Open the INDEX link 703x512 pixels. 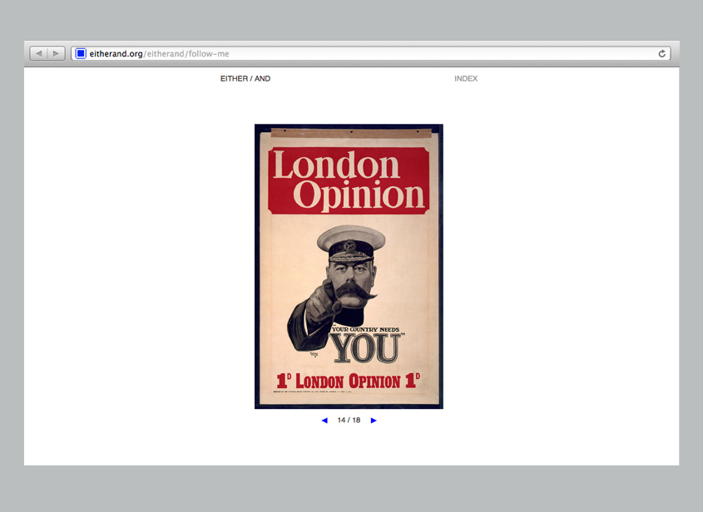click(466, 78)
